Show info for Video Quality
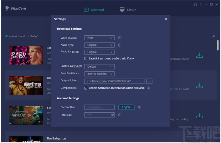Viewport: 221px width, 143px height. 120,38
